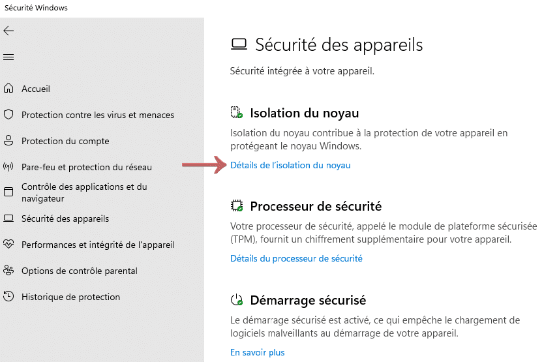This screenshot has height=362, width=544.
Task: Select Pare-feu et protection du réseau
Action: [x=87, y=167]
